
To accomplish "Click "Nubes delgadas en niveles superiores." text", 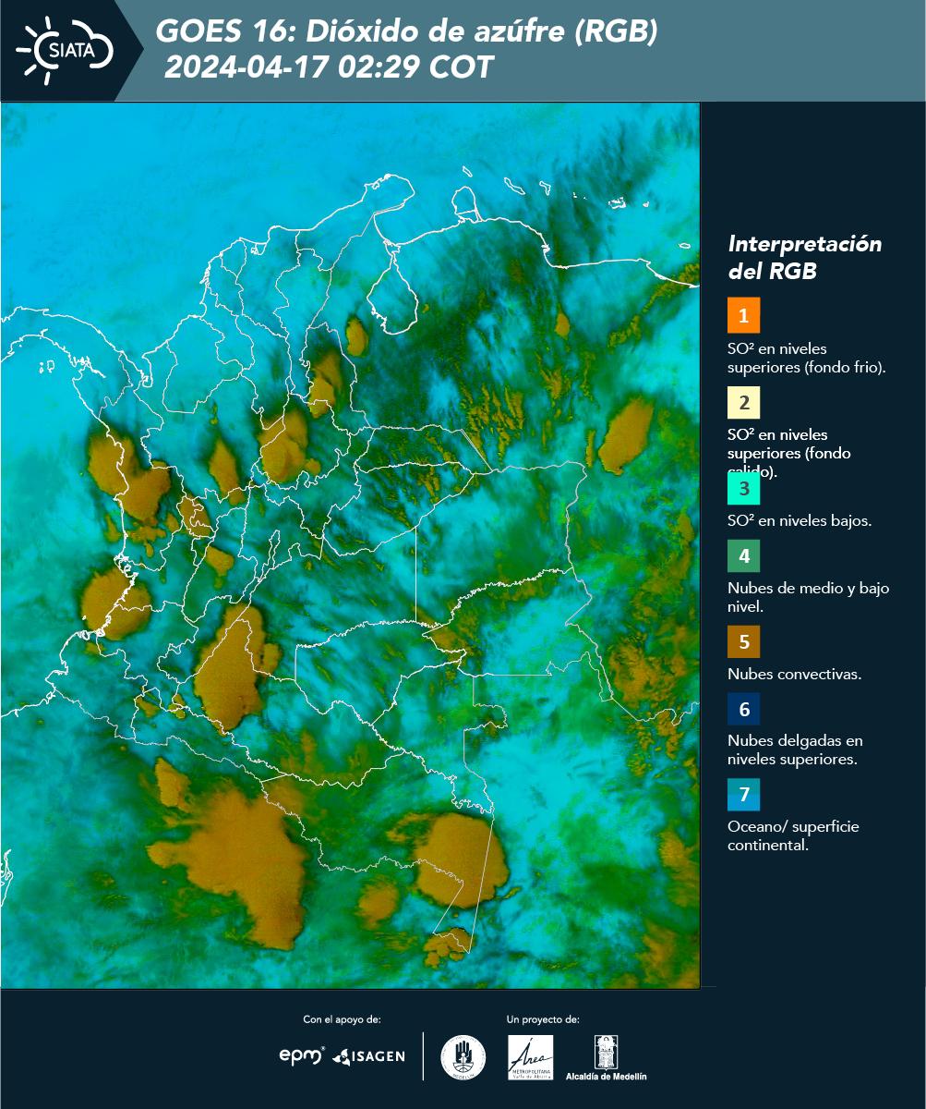I will 795,749.
